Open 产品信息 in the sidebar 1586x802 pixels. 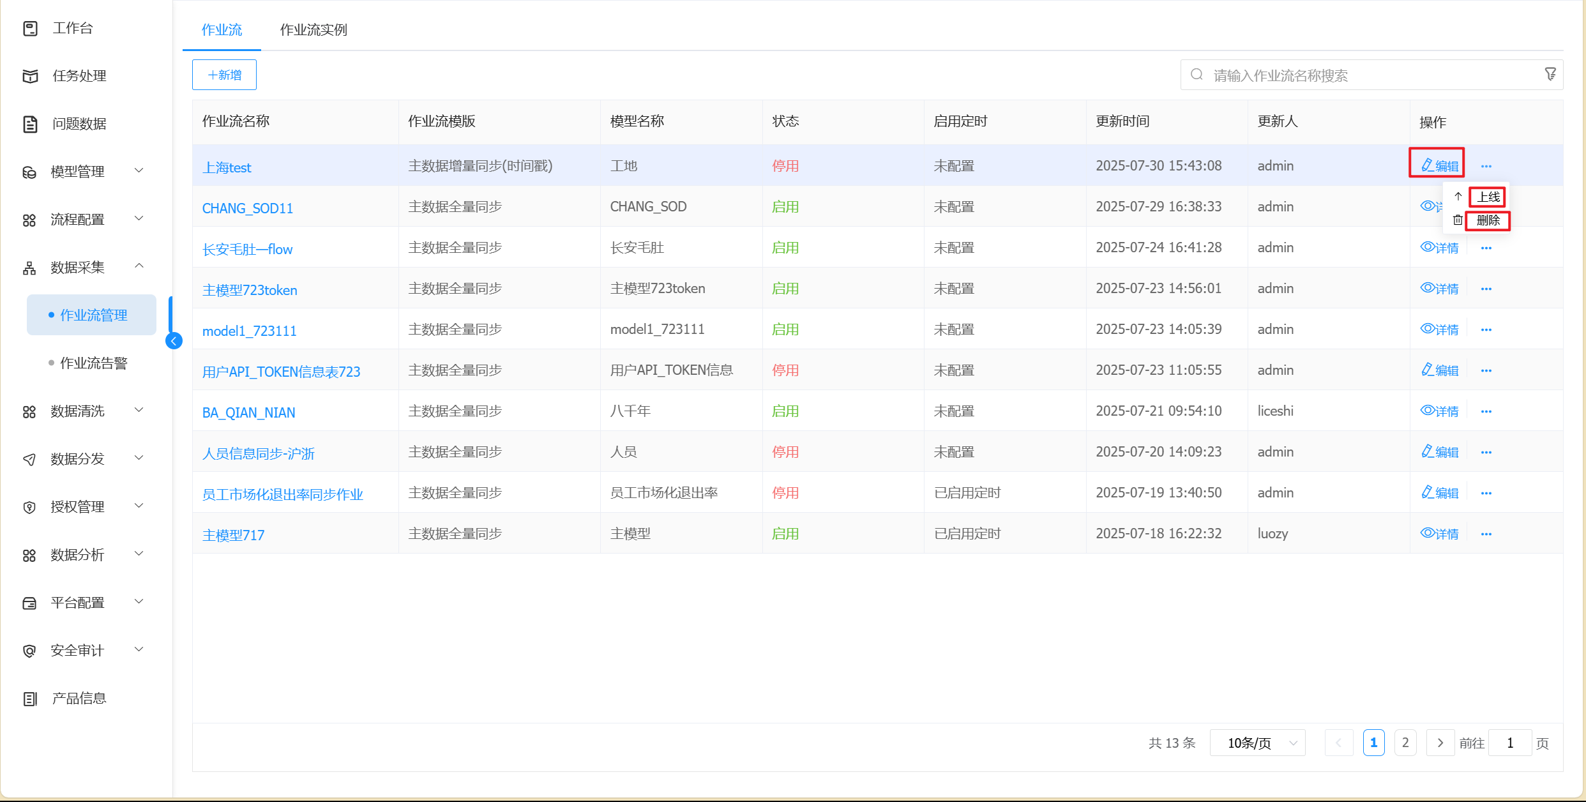79,699
